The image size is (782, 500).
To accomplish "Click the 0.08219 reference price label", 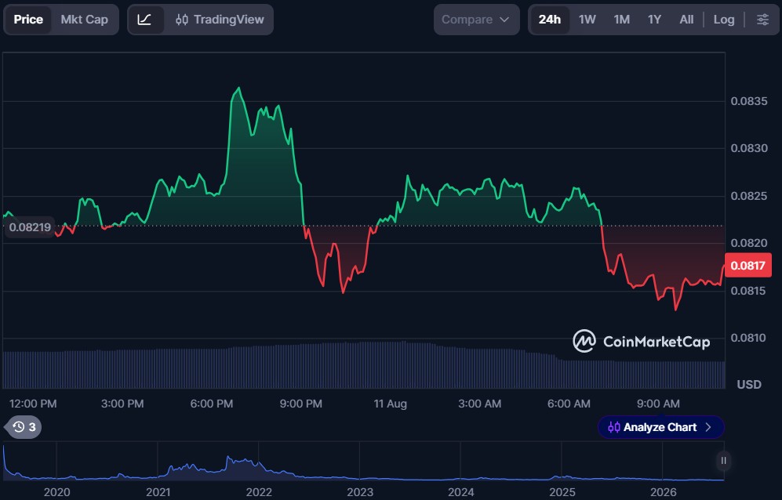I will [30, 227].
